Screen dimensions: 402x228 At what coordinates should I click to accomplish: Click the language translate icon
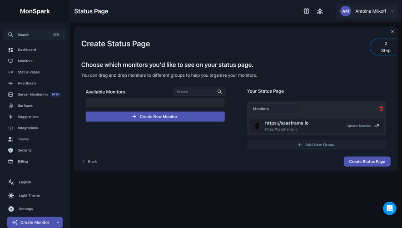tap(11, 182)
